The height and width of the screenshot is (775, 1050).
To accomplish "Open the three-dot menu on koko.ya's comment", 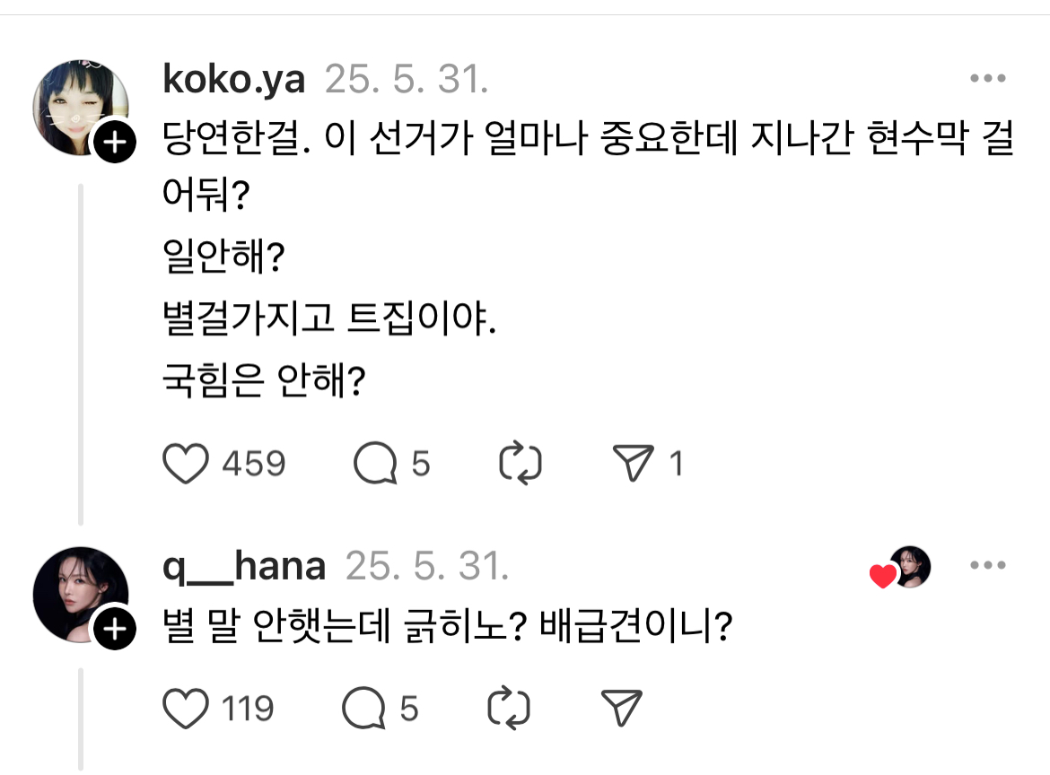I will 989,77.
